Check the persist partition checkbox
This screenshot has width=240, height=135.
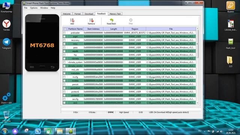64,84
